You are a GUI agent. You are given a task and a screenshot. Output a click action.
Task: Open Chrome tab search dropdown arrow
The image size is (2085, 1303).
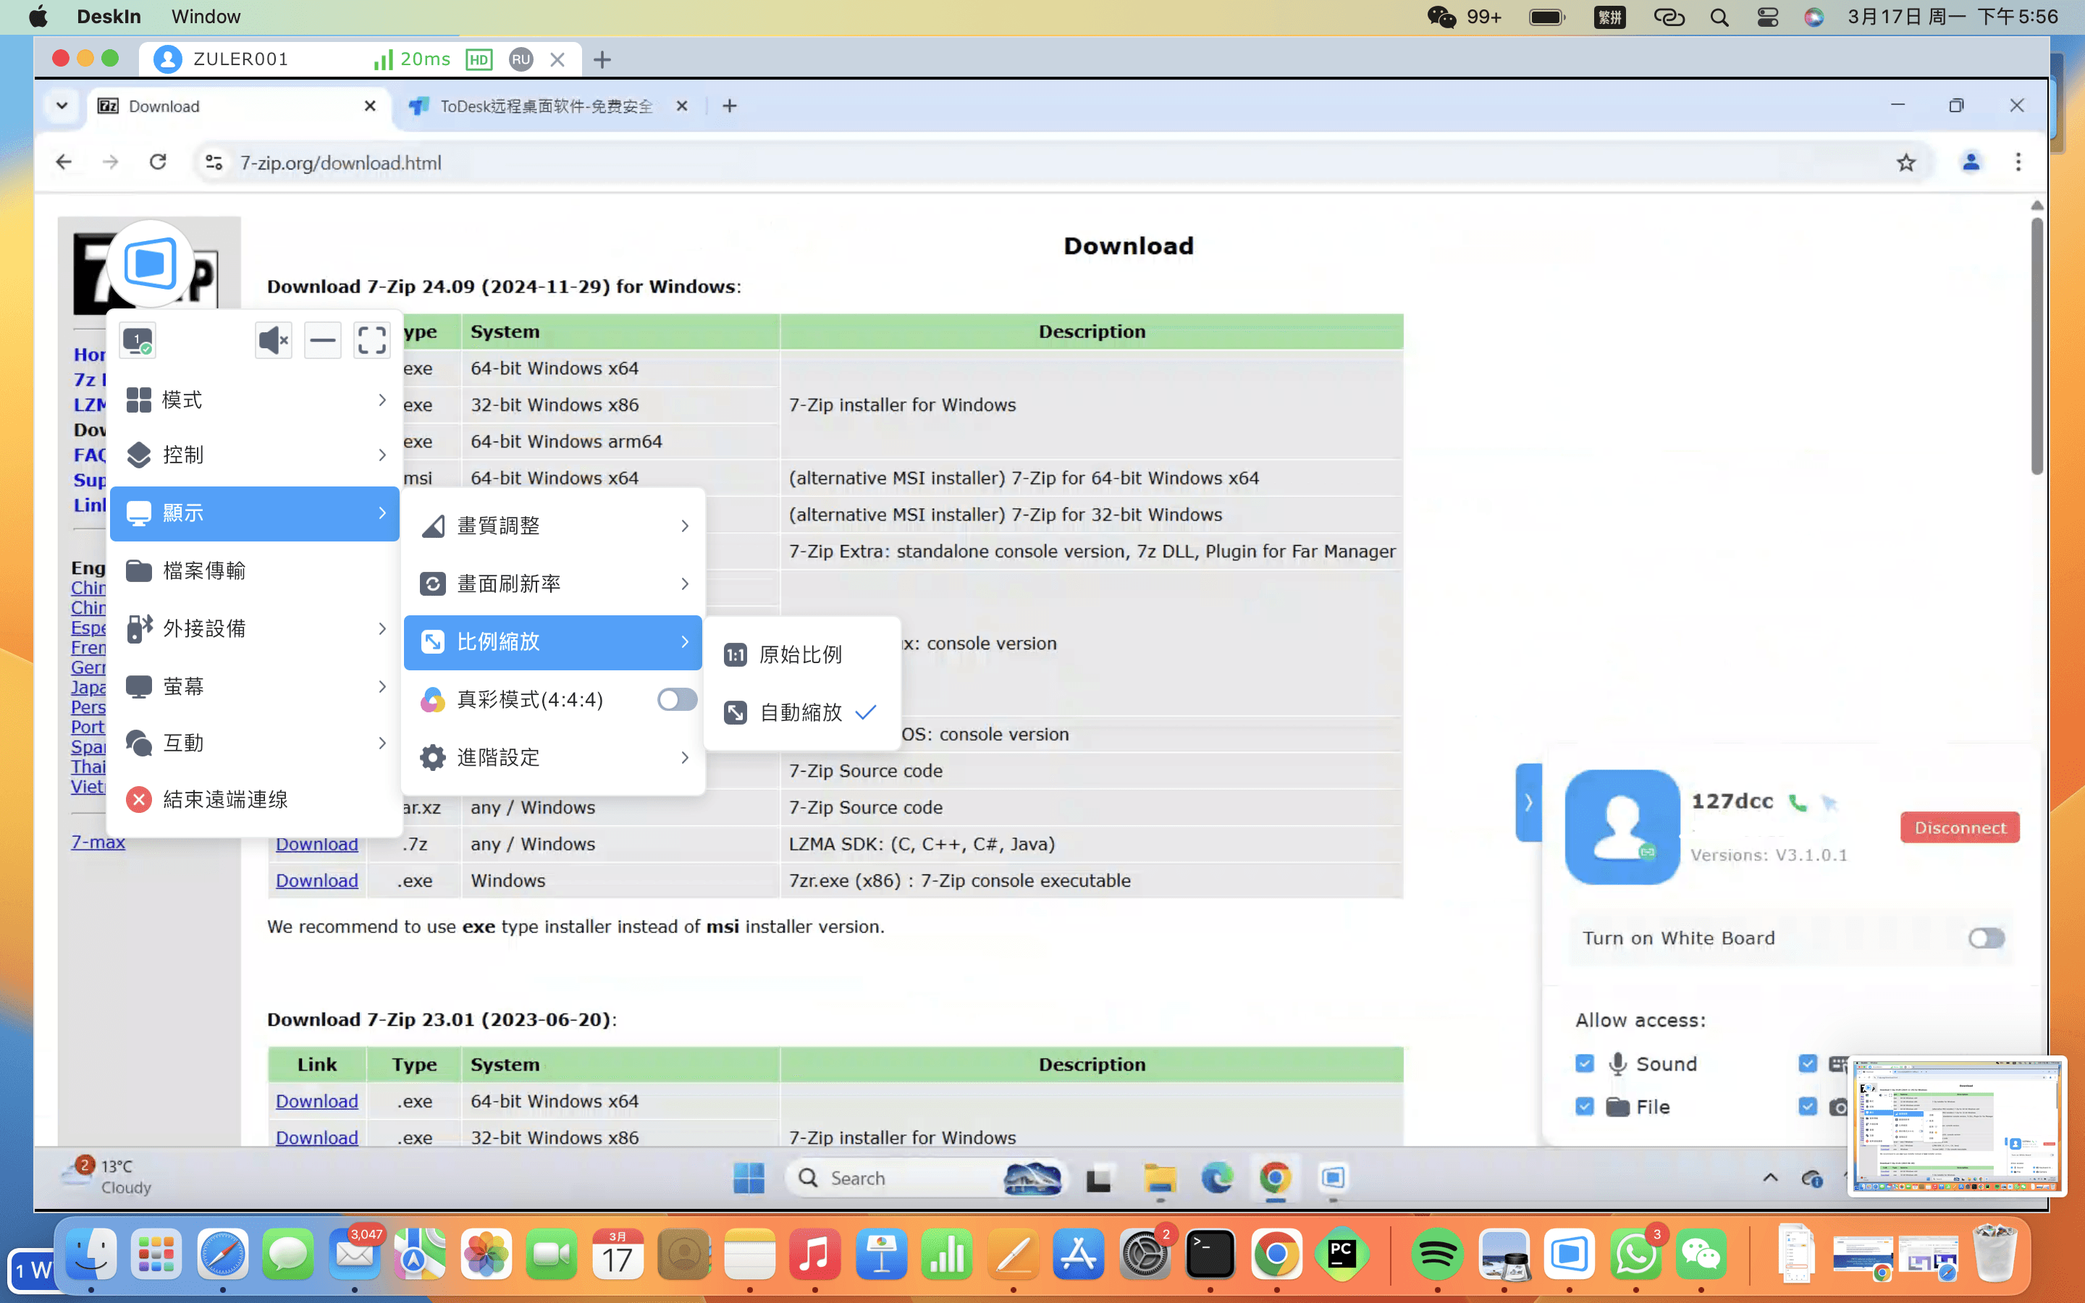[62, 106]
